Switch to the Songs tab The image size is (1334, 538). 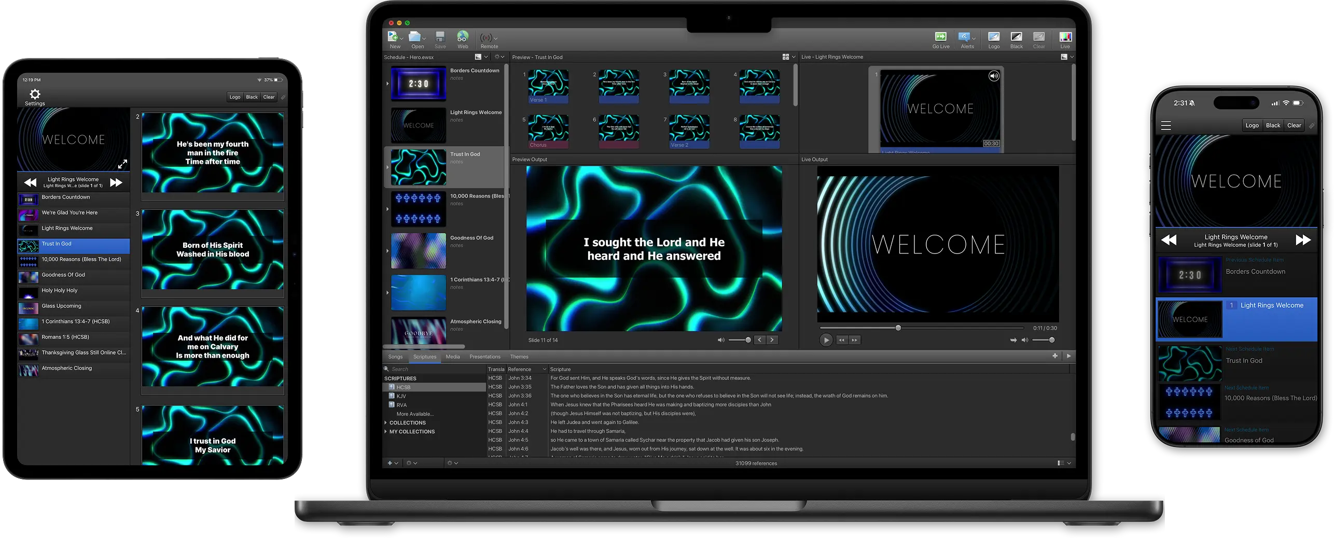point(395,357)
